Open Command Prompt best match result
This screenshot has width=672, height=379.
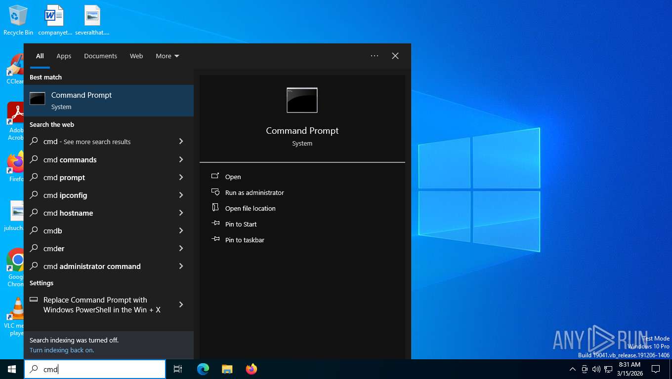(109, 101)
